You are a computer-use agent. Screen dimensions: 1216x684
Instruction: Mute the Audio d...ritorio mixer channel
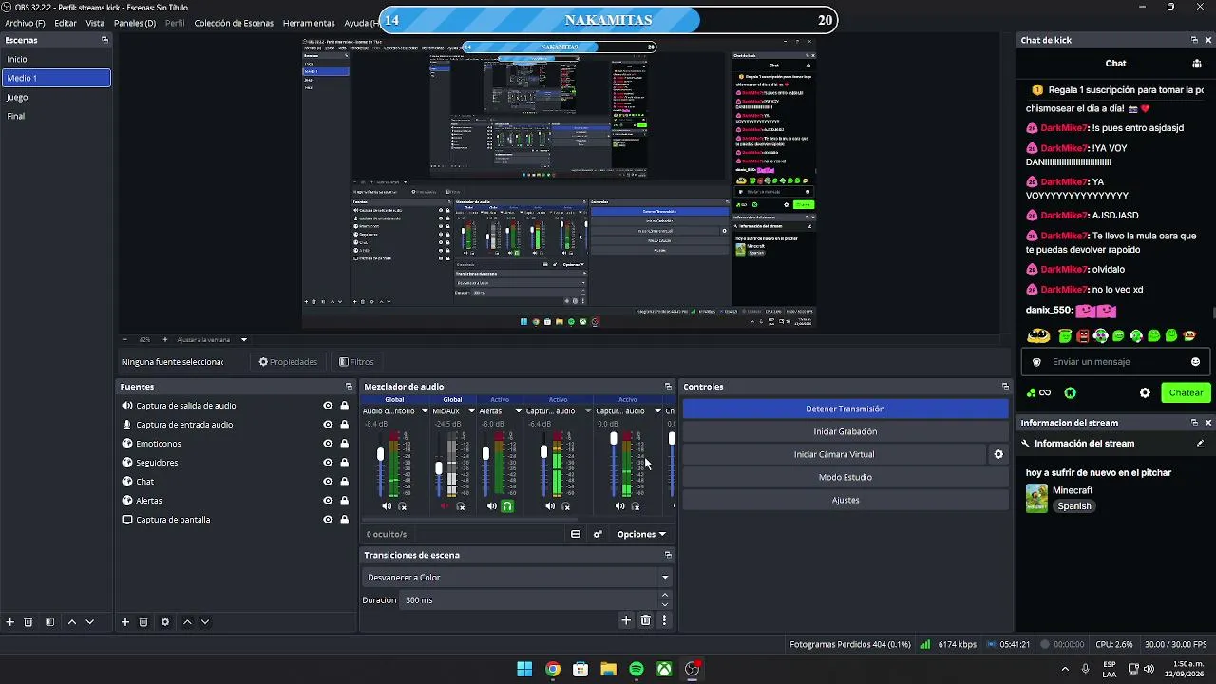point(387,506)
